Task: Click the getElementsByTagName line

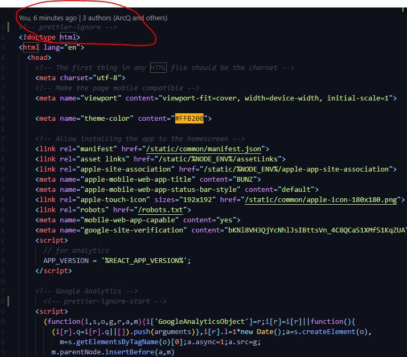Action: point(160,342)
